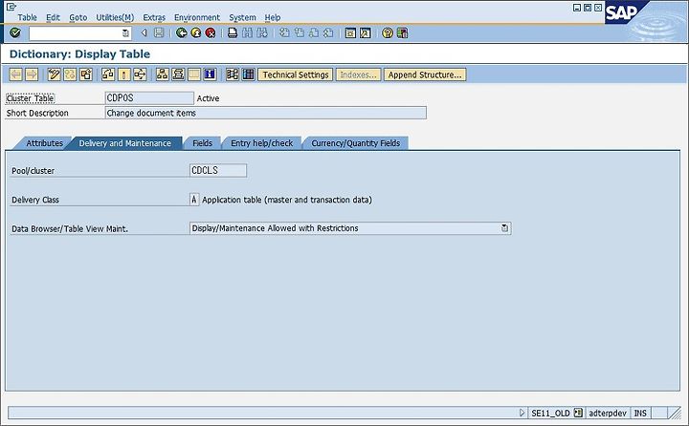Click the Create New Session icon
Screen dimensions: 689x426
click(x=350, y=32)
